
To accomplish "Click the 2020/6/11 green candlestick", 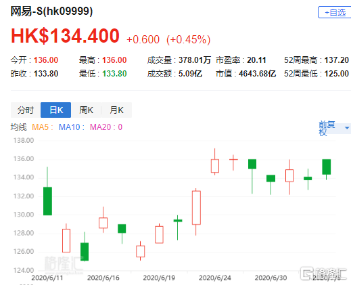I will point(47,201).
